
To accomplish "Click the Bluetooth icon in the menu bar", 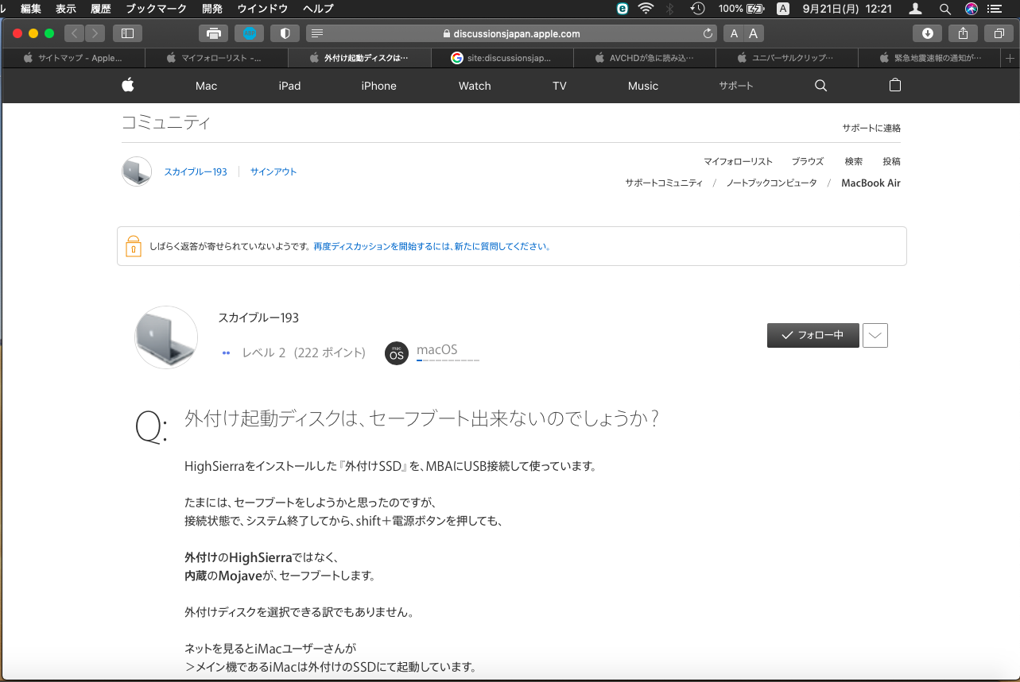I will [x=670, y=9].
